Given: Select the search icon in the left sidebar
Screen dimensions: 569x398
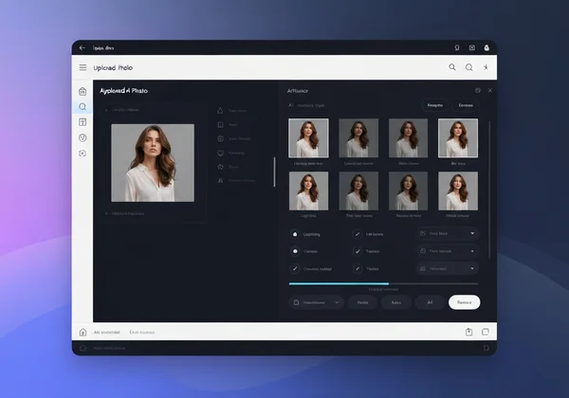Looking at the screenshot, I should [x=83, y=107].
